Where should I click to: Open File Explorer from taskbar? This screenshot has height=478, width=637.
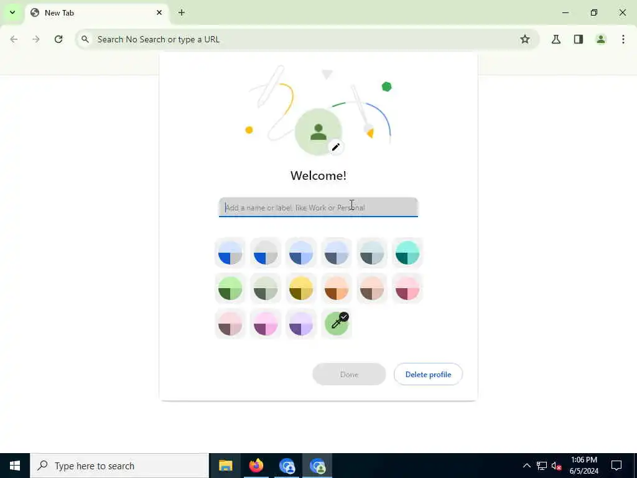pos(225,466)
